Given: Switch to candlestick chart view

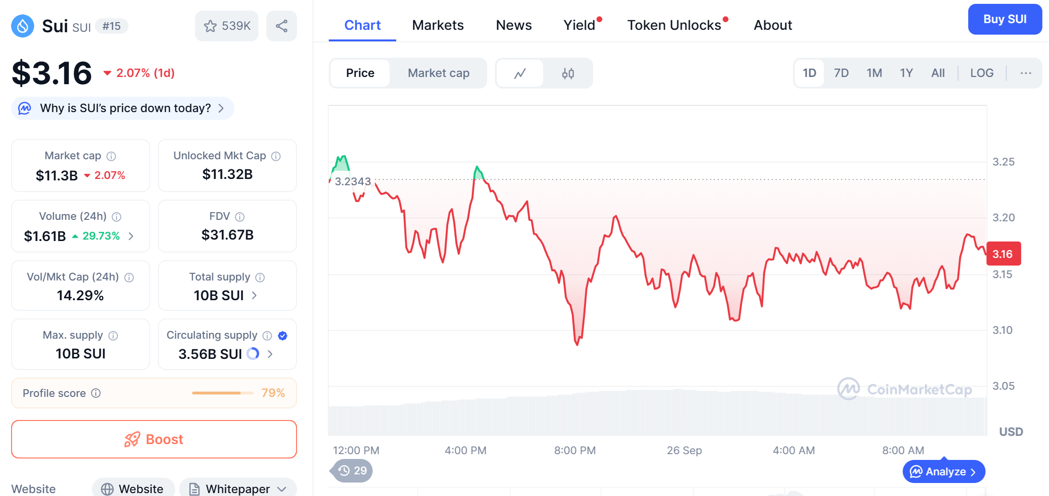Looking at the screenshot, I should pyautogui.click(x=568, y=73).
